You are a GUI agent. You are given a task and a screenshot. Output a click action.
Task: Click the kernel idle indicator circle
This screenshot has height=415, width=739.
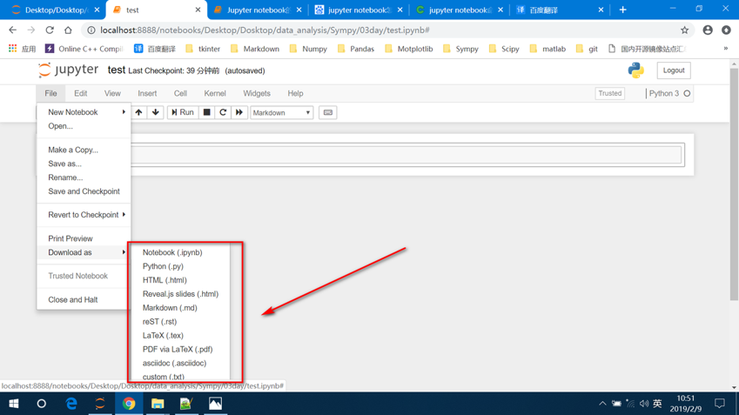687,93
